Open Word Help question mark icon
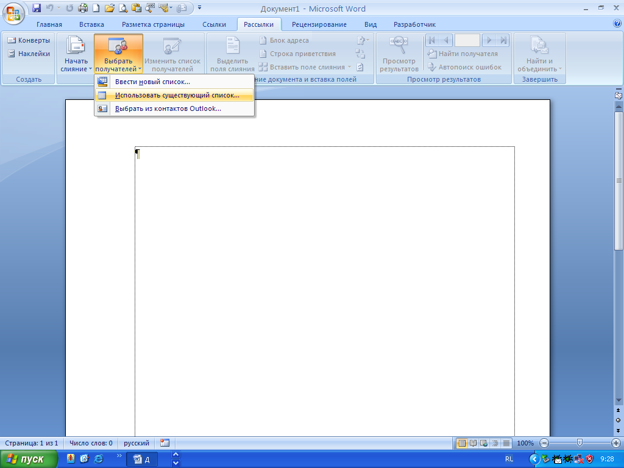 click(x=617, y=24)
